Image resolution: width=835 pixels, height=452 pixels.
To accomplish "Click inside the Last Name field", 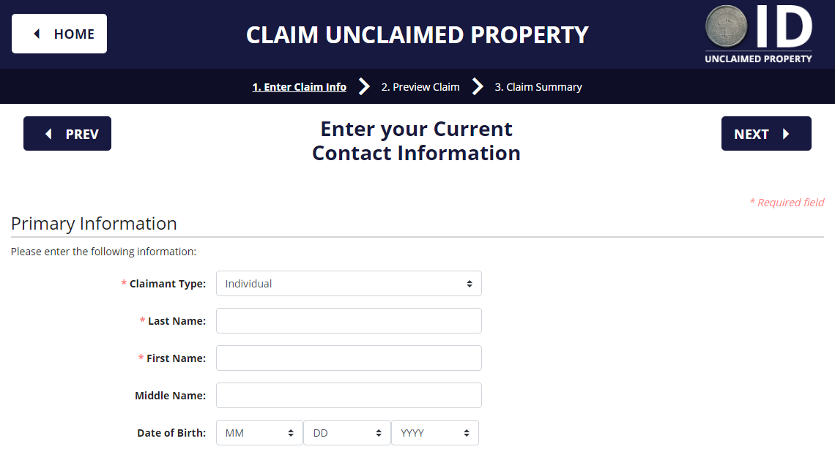I will (349, 320).
